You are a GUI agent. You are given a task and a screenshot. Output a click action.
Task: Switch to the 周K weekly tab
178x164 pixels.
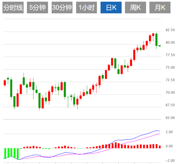click(x=136, y=8)
